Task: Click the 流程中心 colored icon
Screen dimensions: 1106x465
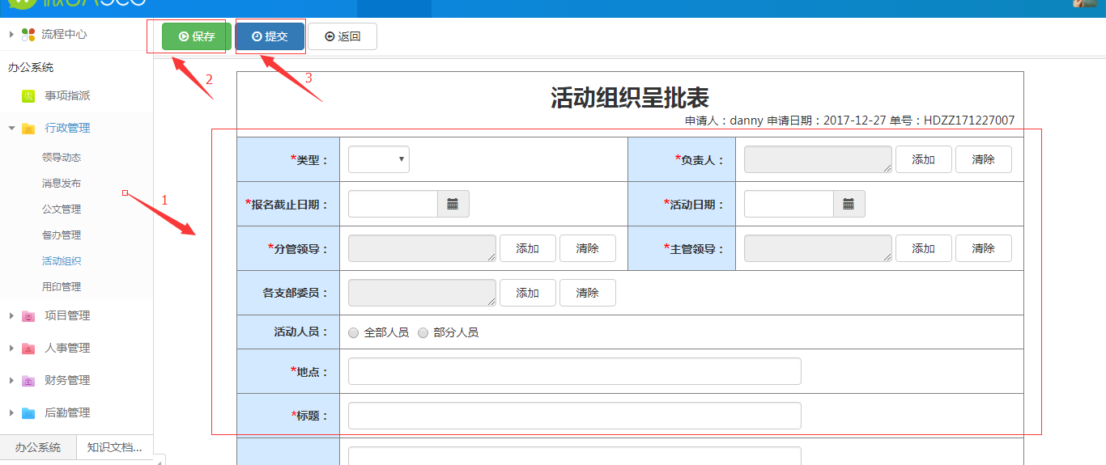Action: (28, 34)
